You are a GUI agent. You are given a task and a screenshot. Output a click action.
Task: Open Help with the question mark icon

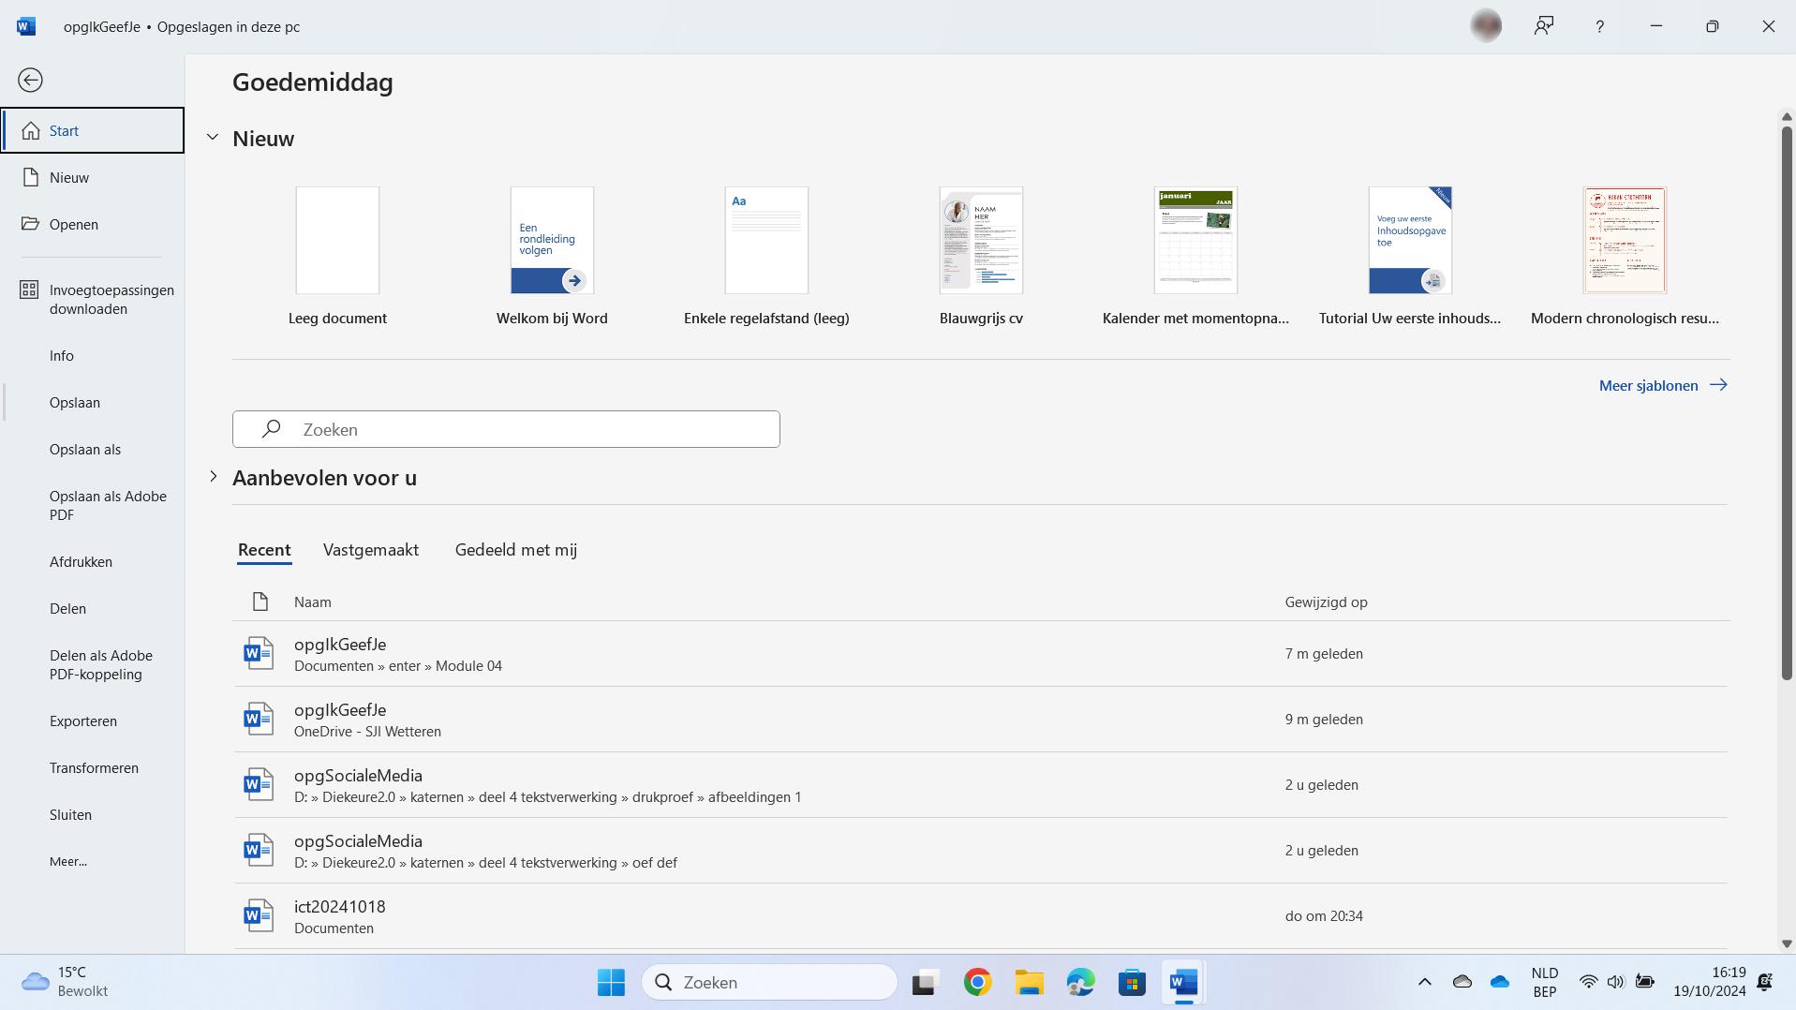pyautogui.click(x=1600, y=26)
